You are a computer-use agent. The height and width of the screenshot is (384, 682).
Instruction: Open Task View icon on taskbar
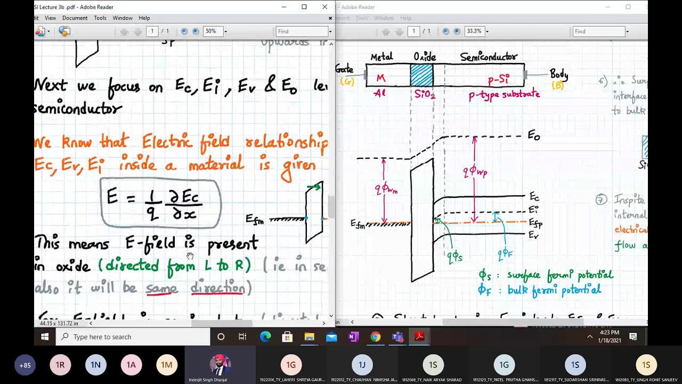242,337
